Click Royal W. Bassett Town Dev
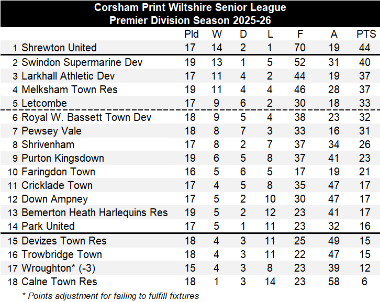This screenshot has width=380, height=302. pos(86,117)
